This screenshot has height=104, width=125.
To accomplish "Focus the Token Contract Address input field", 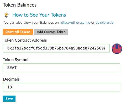I will tap(56, 48).
